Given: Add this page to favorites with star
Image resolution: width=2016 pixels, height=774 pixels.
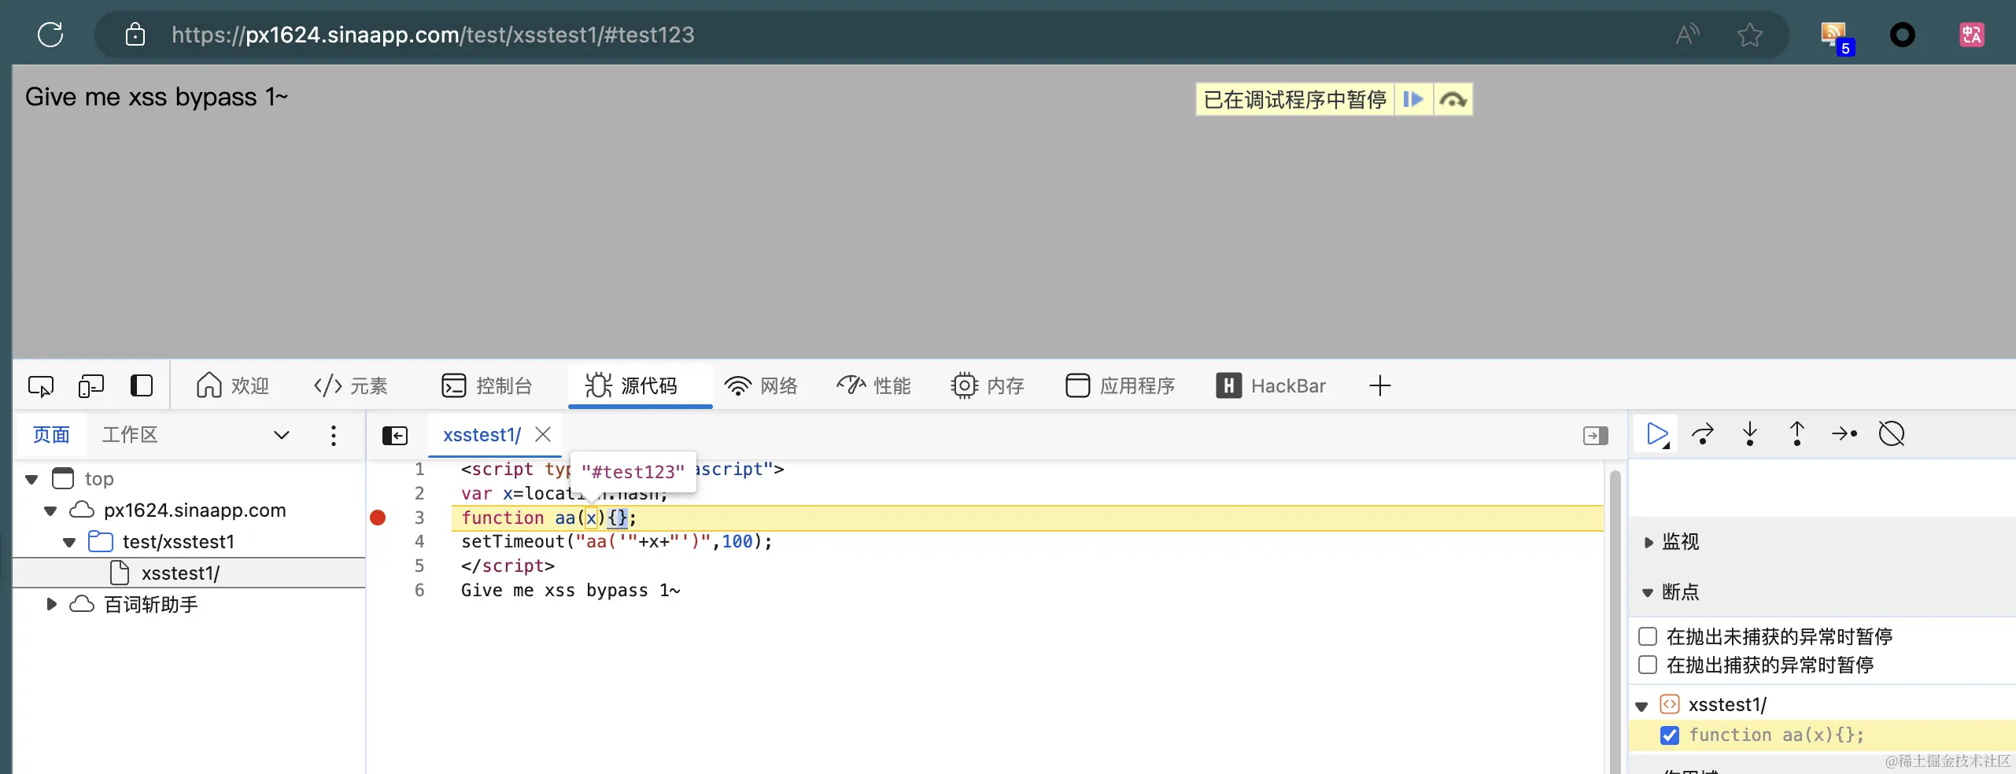Looking at the screenshot, I should click(x=1750, y=35).
